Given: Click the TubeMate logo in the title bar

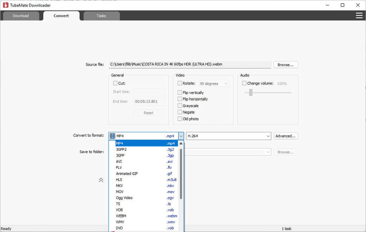Looking at the screenshot, I should click(5, 5).
